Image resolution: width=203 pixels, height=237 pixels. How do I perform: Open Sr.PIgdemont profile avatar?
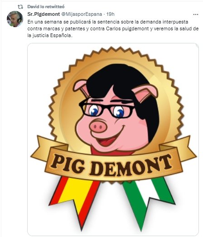pyautogui.click(x=15, y=19)
